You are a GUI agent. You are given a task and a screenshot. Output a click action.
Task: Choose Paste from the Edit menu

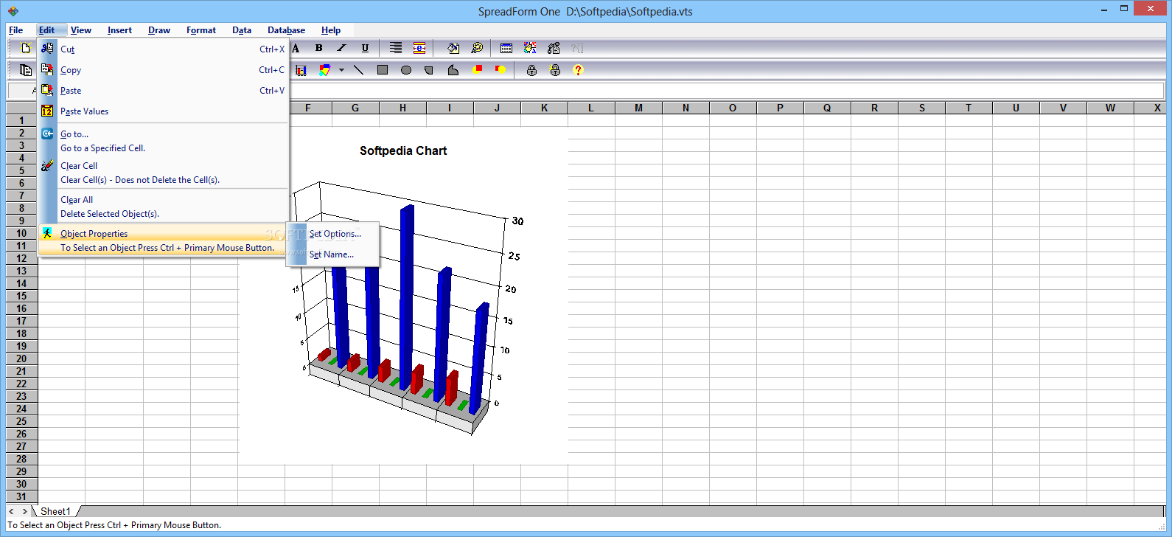coord(163,91)
